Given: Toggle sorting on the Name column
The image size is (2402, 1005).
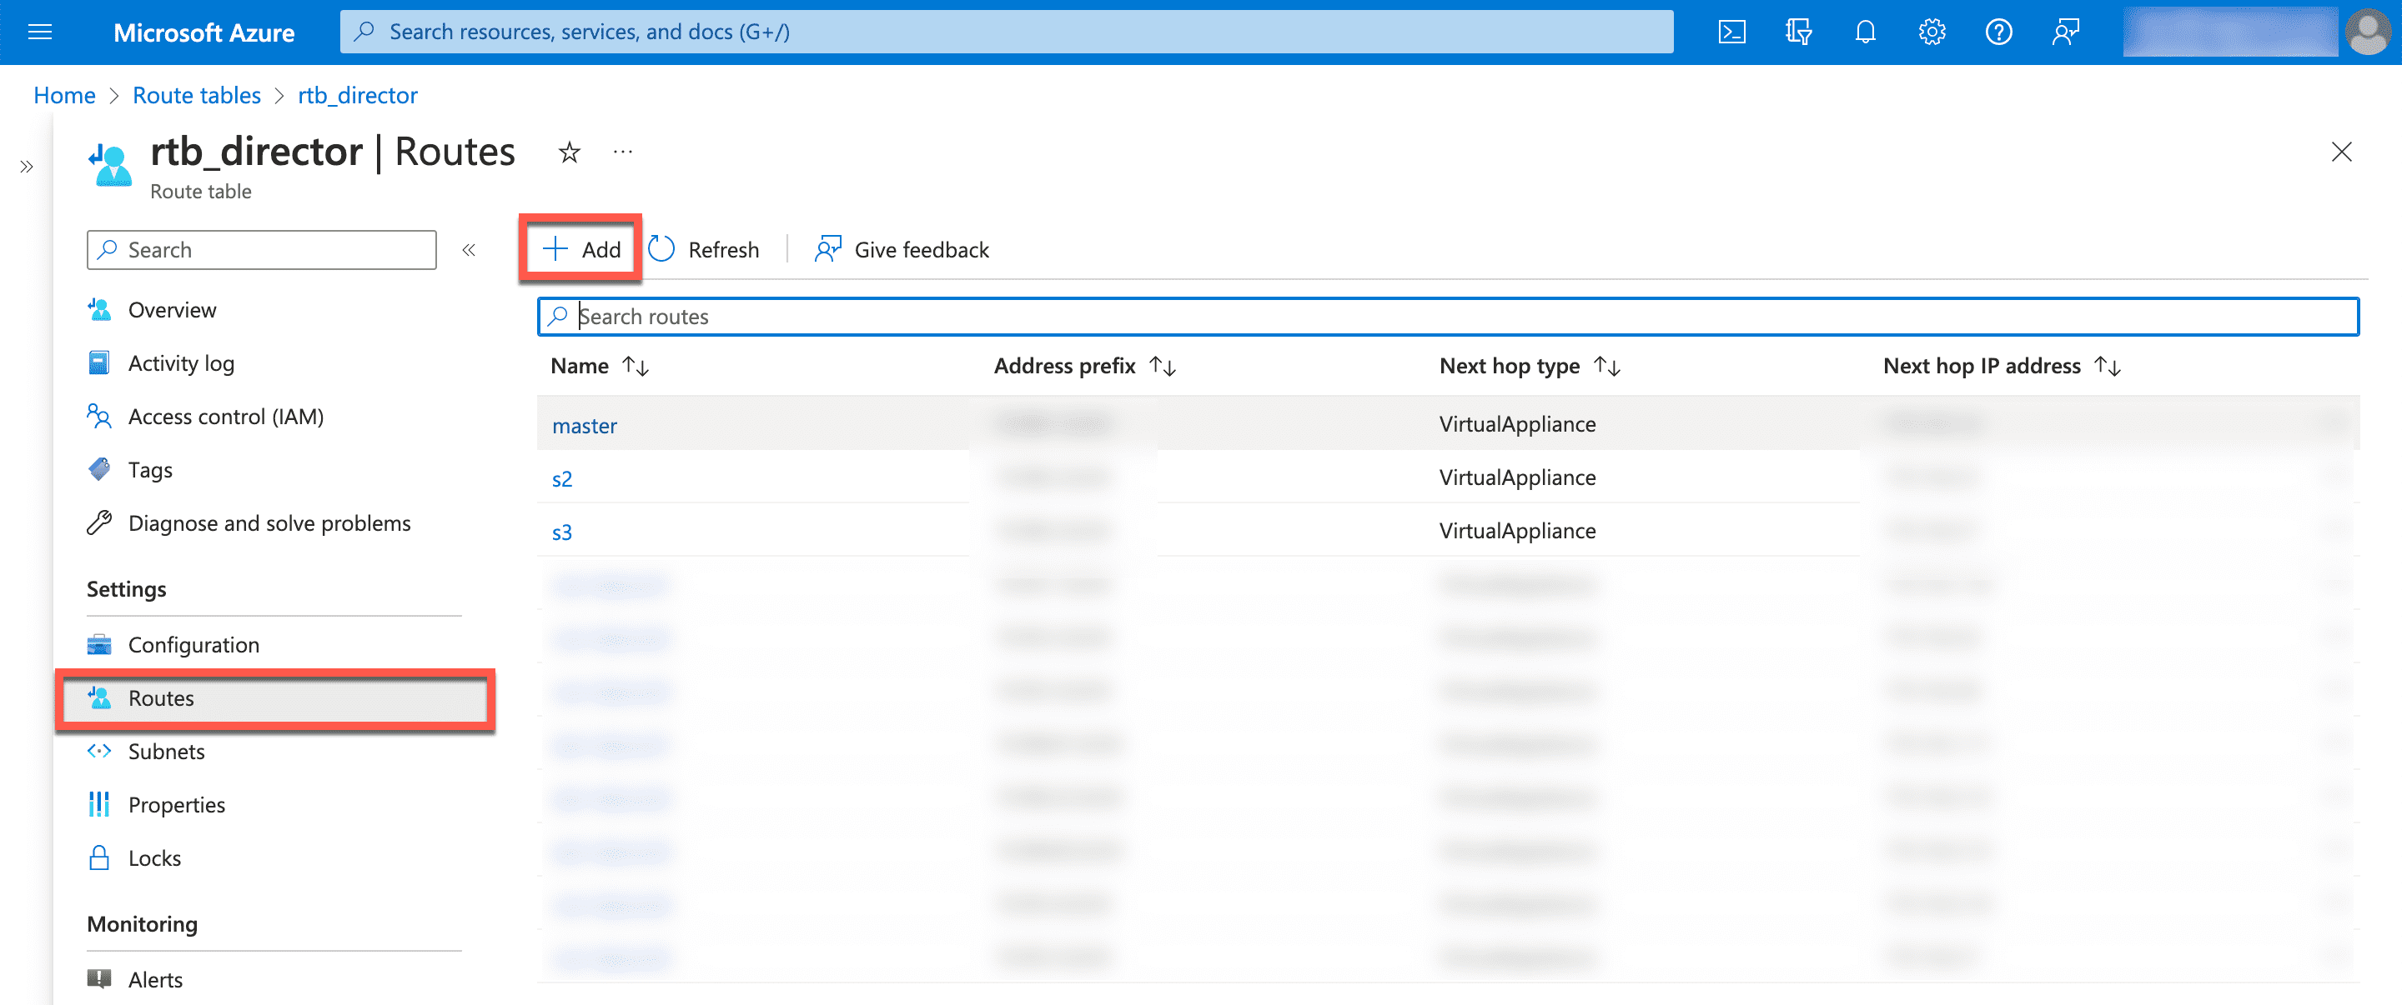Looking at the screenshot, I should point(636,366).
